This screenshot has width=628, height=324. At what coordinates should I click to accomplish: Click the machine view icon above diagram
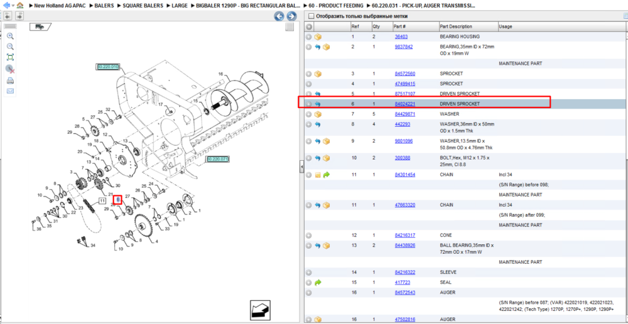pyautogui.click(x=40, y=26)
